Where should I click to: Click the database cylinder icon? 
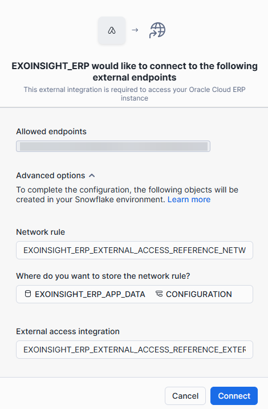pos(28,294)
